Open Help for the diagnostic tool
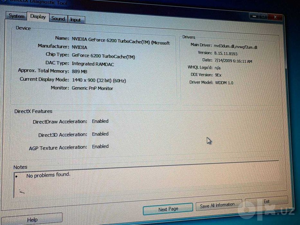300x225 pixels. [x=32, y=220]
